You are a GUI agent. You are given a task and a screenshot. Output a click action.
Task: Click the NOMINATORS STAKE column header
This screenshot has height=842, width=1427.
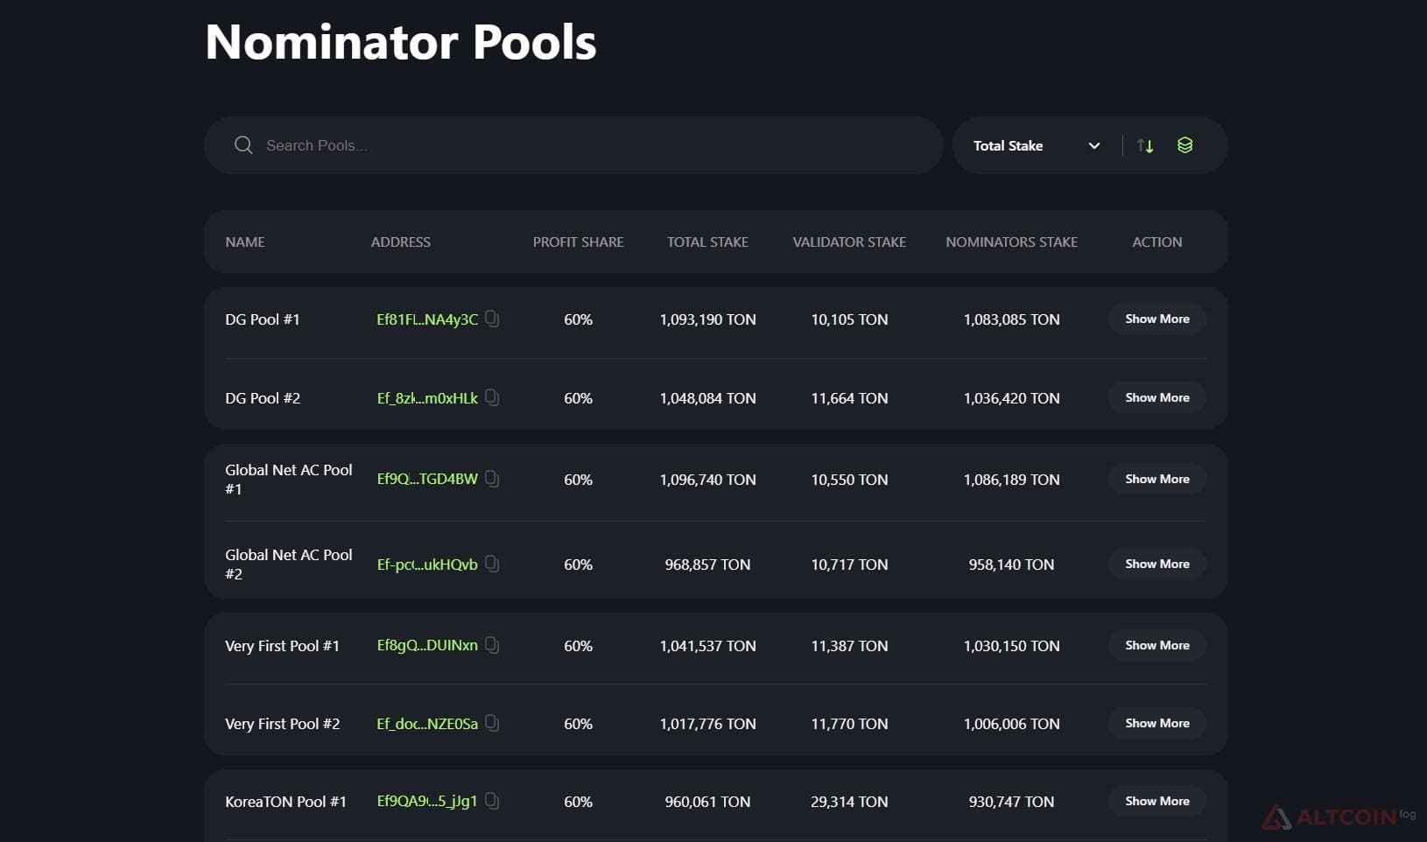[x=1011, y=242]
